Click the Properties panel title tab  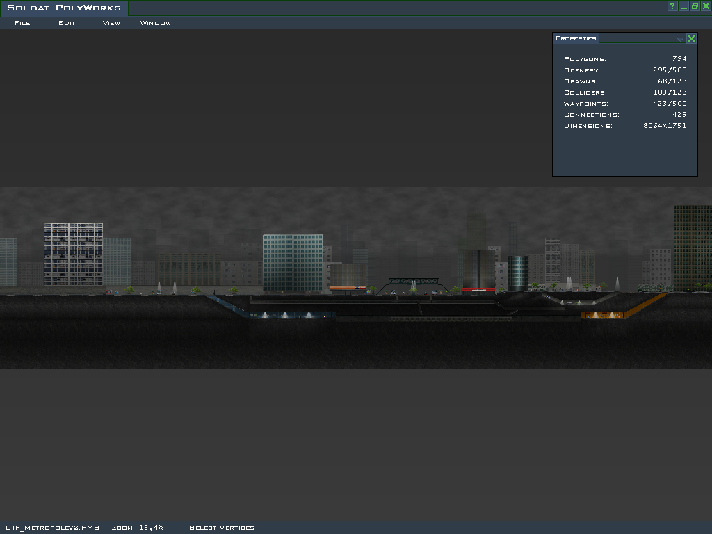576,38
